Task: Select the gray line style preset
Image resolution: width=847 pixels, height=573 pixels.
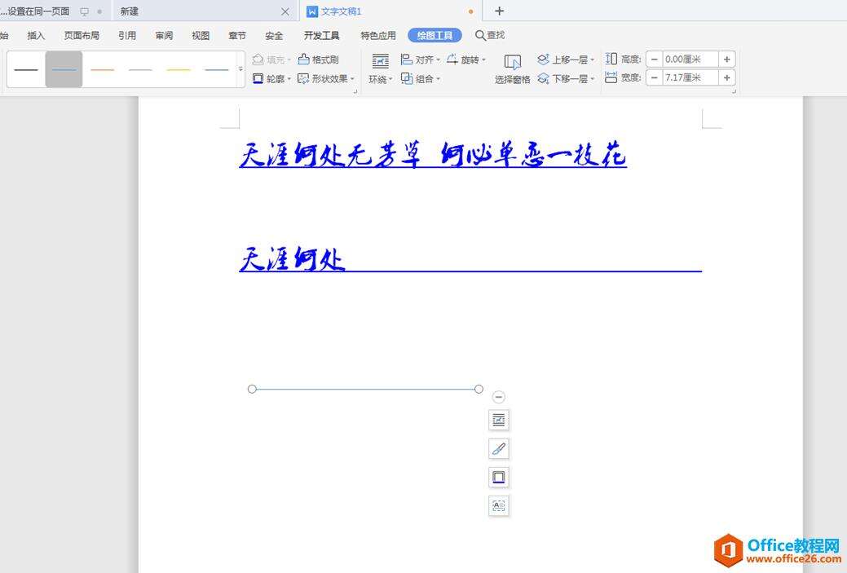Action: click(140, 69)
